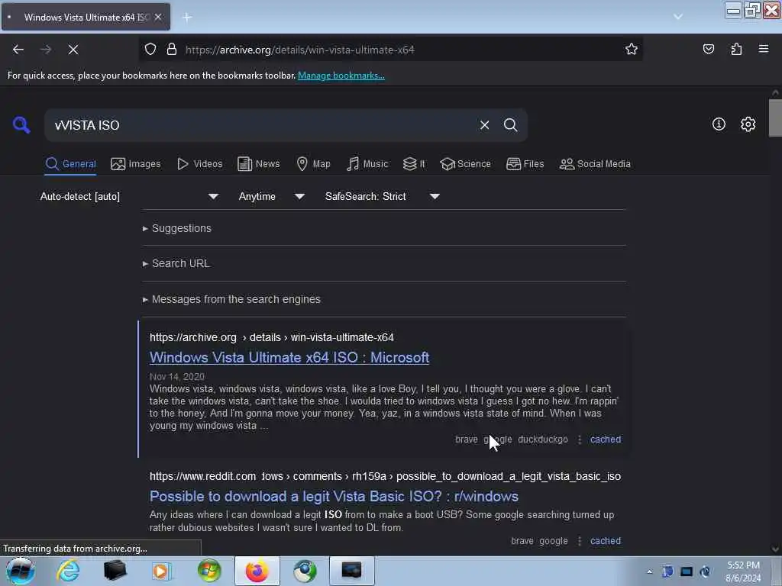This screenshot has height=586, width=782.
Task: Switch to IT category
Action: coord(414,164)
